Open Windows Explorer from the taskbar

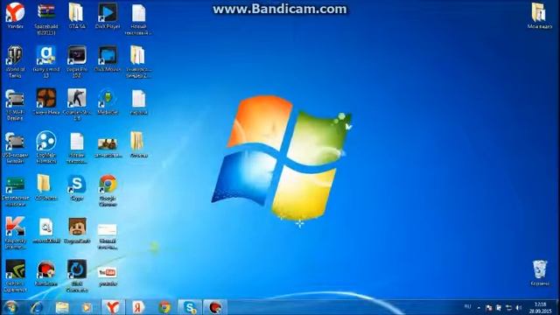[x=62, y=307]
